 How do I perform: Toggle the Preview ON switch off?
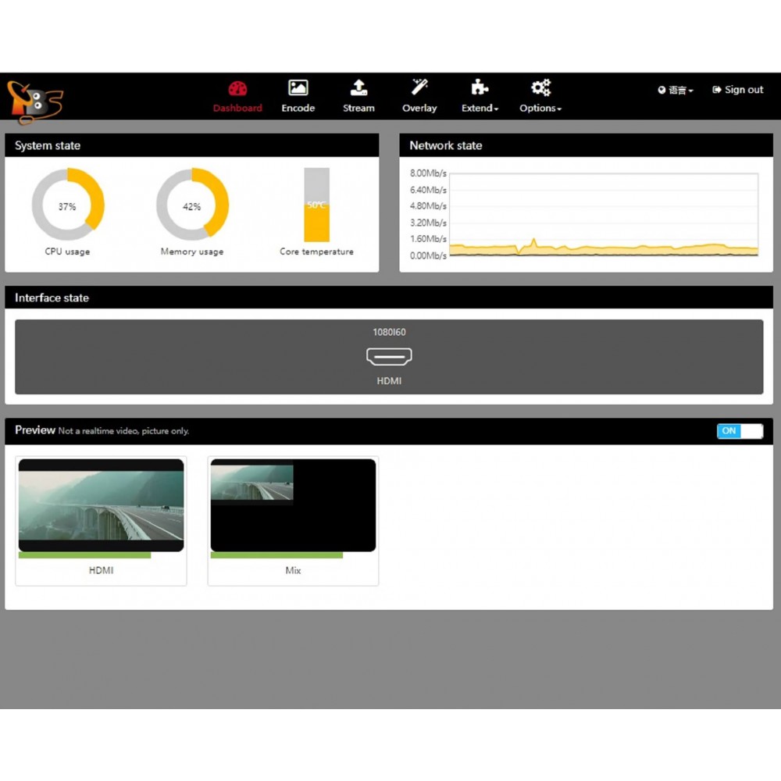point(739,431)
